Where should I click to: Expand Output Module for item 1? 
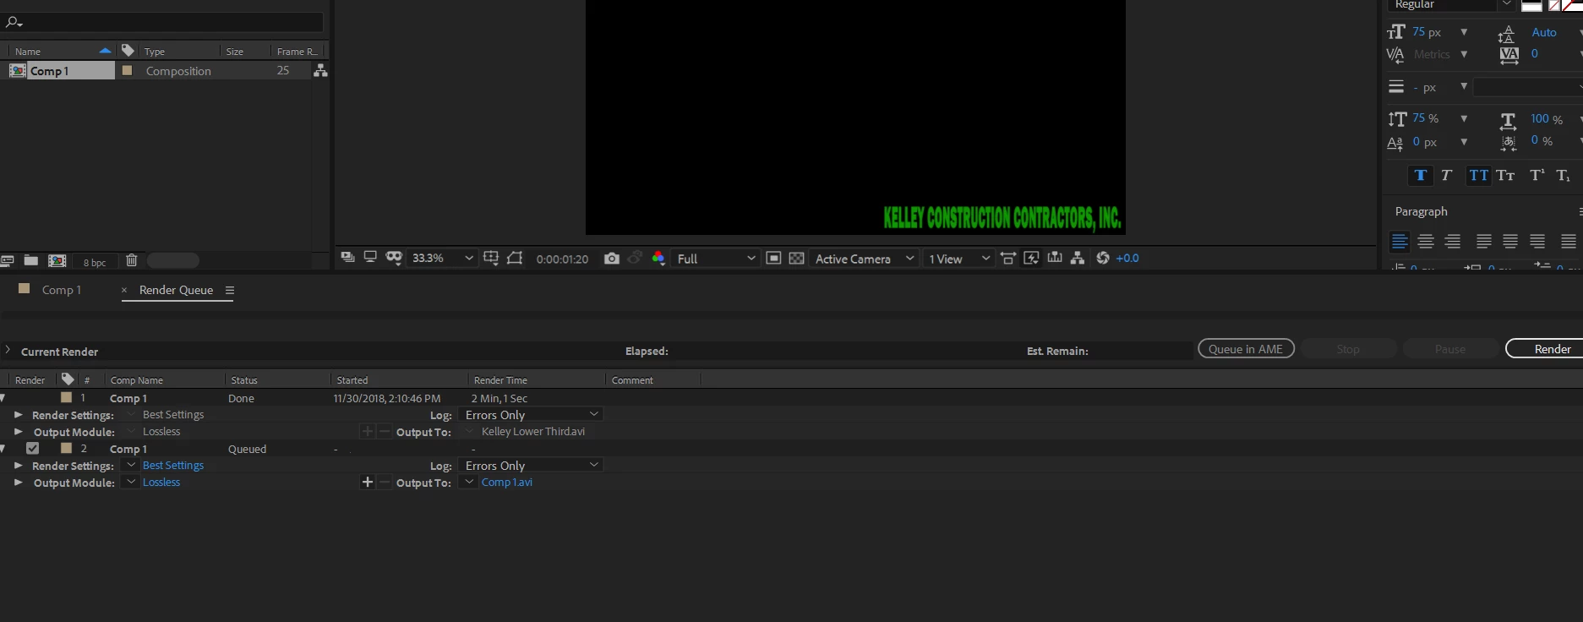coord(18,432)
